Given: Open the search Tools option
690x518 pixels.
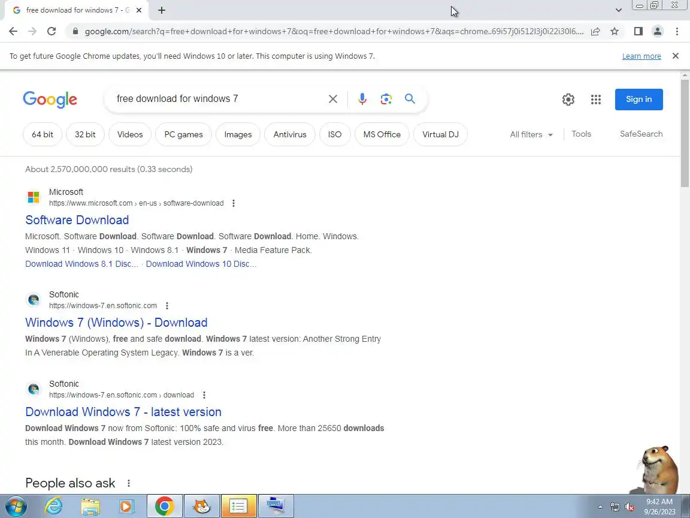Looking at the screenshot, I should click(x=581, y=134).
